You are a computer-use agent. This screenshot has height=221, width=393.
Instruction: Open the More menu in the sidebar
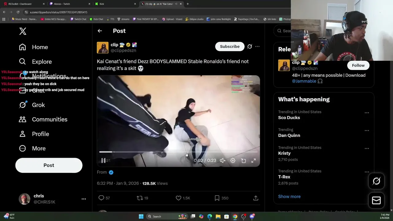coord(32,148)
